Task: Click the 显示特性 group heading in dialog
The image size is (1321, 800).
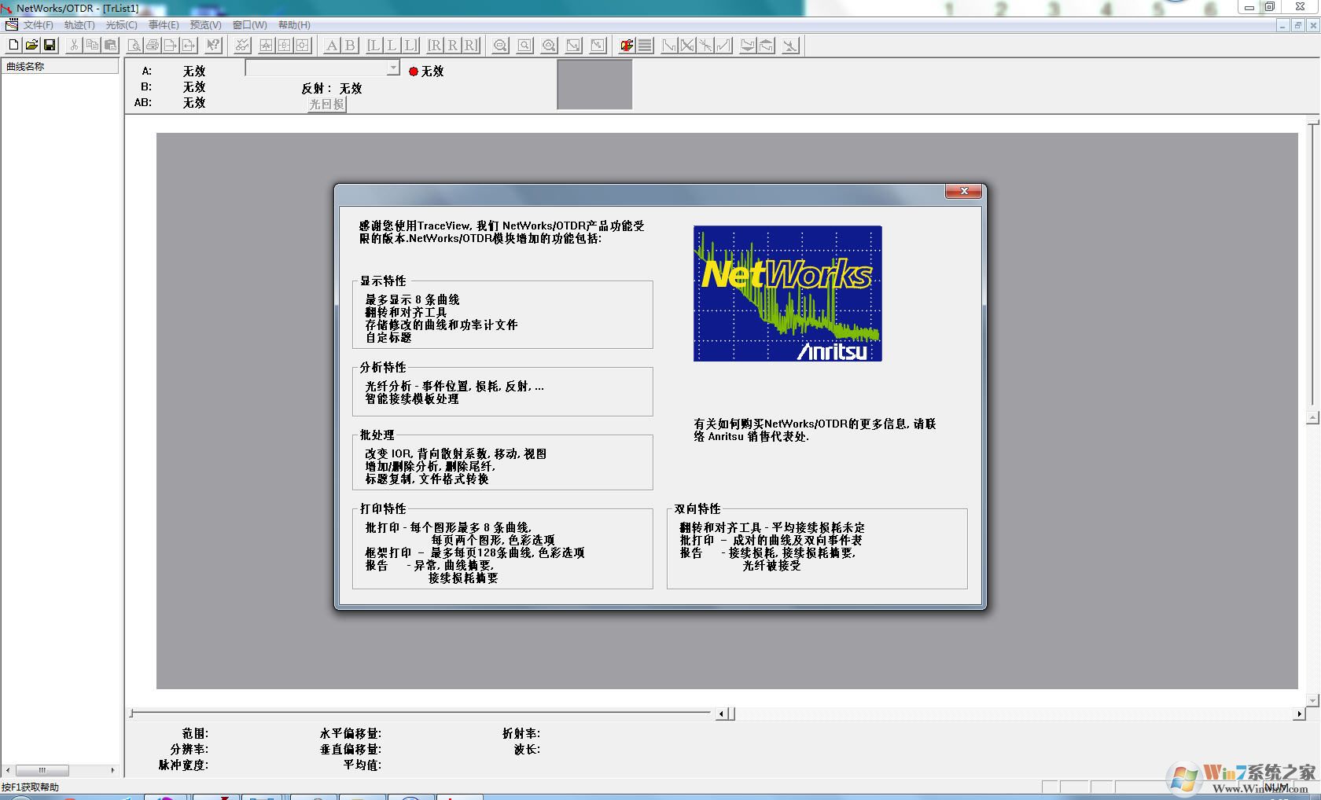Action: 383,281
